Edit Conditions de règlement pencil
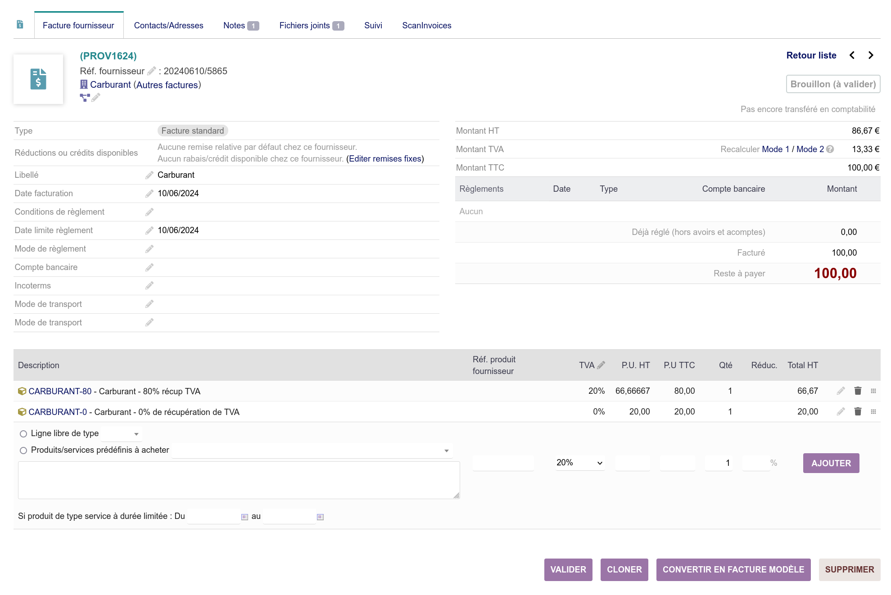The width and height of the screenshot is (891, 595). pyautogui.click(x=149, y=212)
